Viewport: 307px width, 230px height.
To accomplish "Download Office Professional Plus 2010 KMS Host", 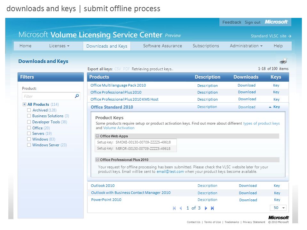I will point(247,99).
